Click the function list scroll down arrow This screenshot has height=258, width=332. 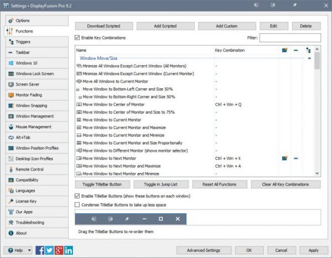[x=317, y=173]
